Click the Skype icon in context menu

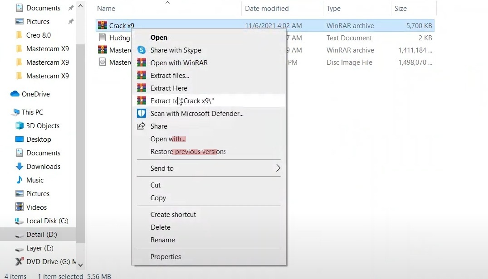tap(142, 50)
